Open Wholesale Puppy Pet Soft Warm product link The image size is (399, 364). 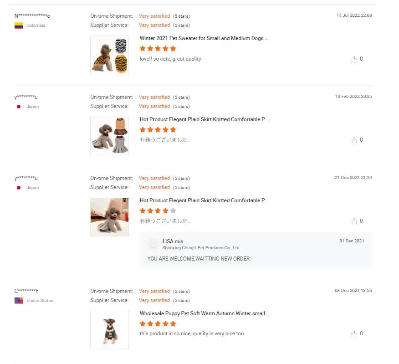tap(204, 313)
